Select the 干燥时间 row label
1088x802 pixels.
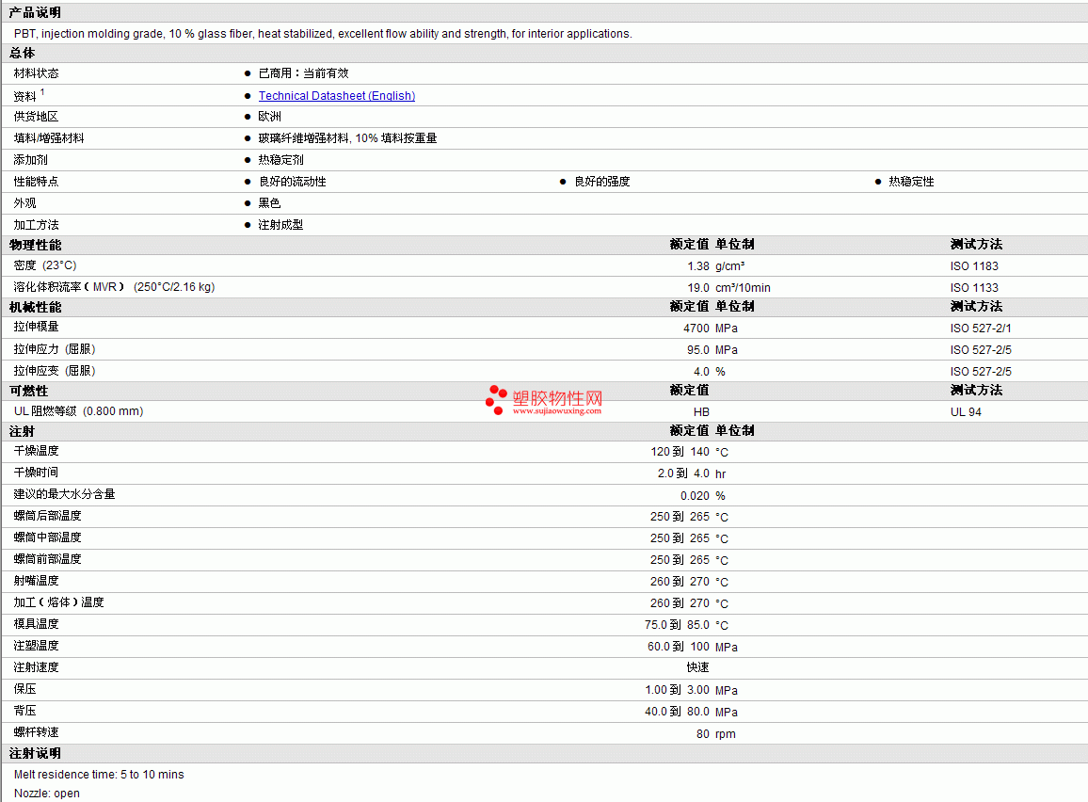36,472
